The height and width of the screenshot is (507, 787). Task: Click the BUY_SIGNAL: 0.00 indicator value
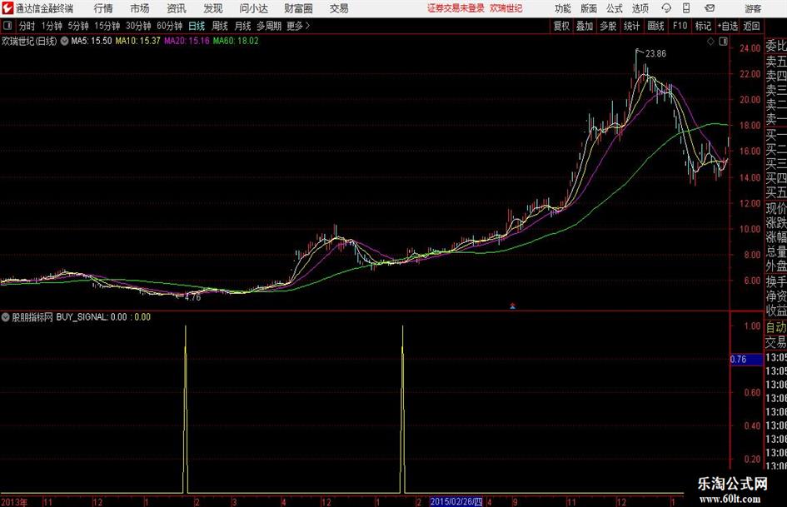click(x=92, y=317)
